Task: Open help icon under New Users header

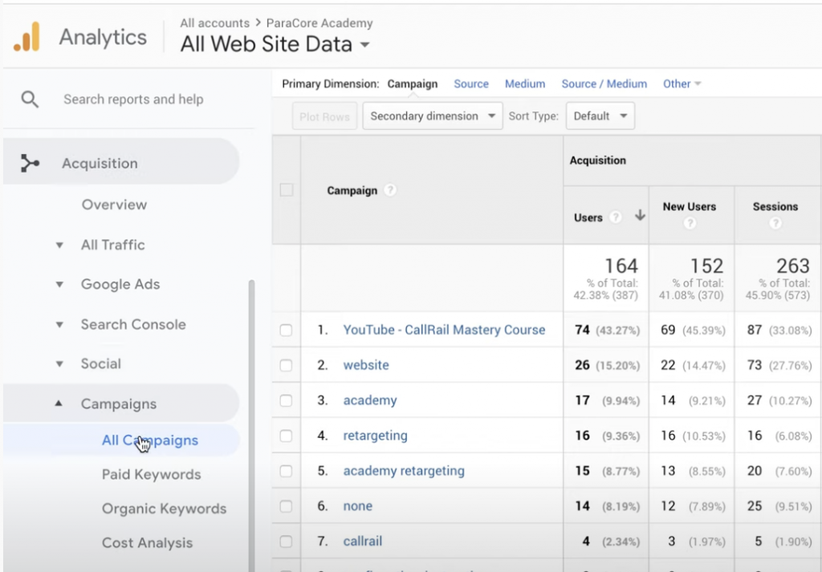Action: (690, 223)
